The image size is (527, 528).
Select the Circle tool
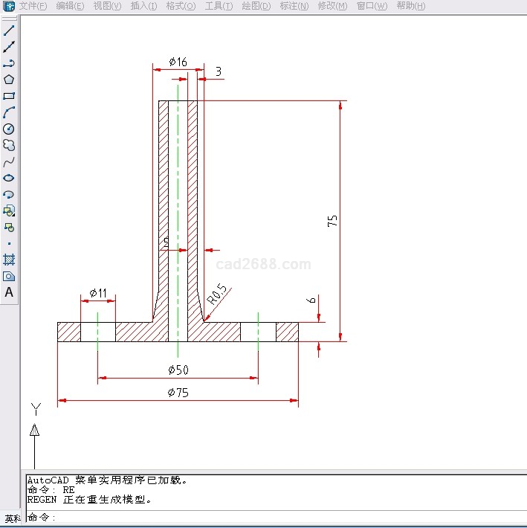coord(9,129)
